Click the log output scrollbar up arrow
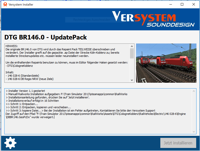This screenshot has height=151, width=200. click(194, 91)
